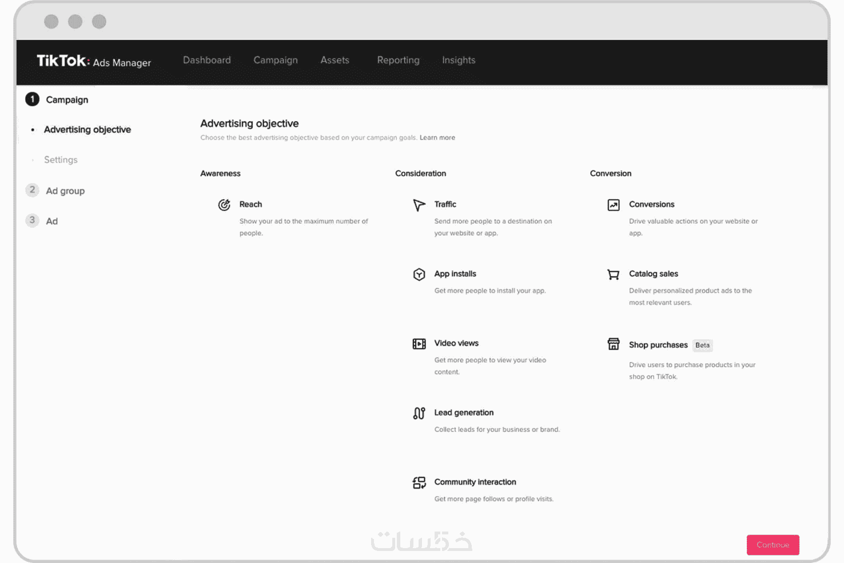Click 'Get more page follows or profile visits.' text
Image resolution: width=844 pixels, height=563 pixels.
494,499
